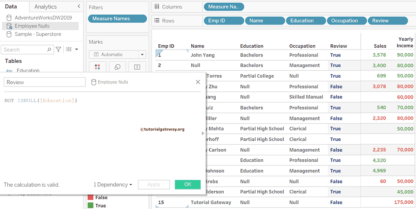The height and width of the screenshot is (209, 416).
Task: Switch to the Analytics tab
Action: (x=45, y=7)
